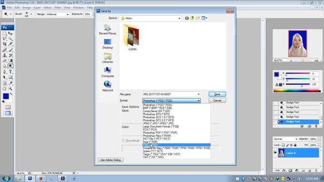
Task: Select the Move tool in toolbox
Action: pyautogui.click(x=10, y=33)
